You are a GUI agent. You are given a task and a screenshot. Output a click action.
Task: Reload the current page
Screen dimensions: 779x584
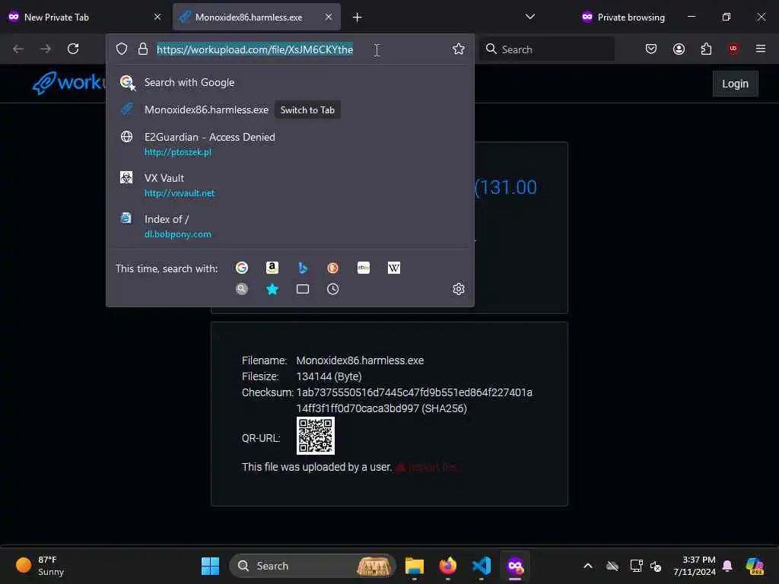click(x=73, y=49)
